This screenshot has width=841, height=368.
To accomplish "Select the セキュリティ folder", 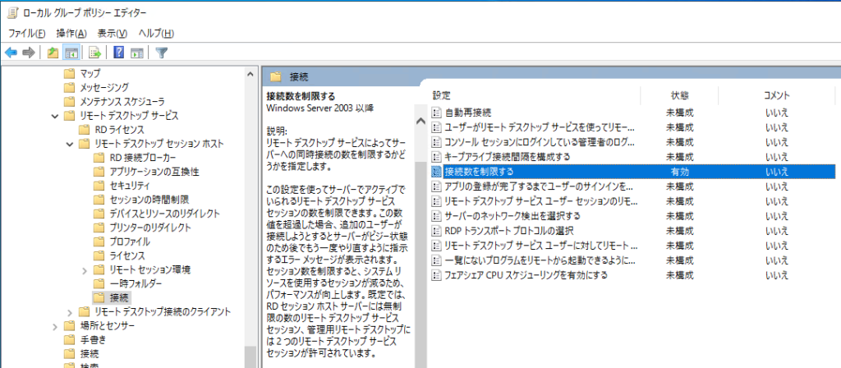I will point(129,186).
